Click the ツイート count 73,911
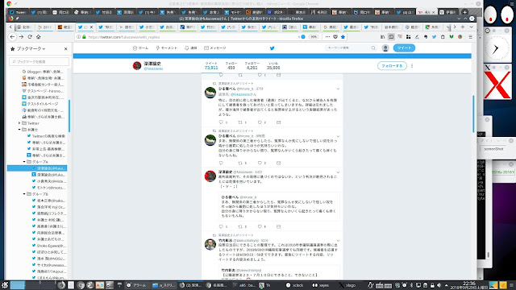The image size is (516, 290). coord(211,66)
